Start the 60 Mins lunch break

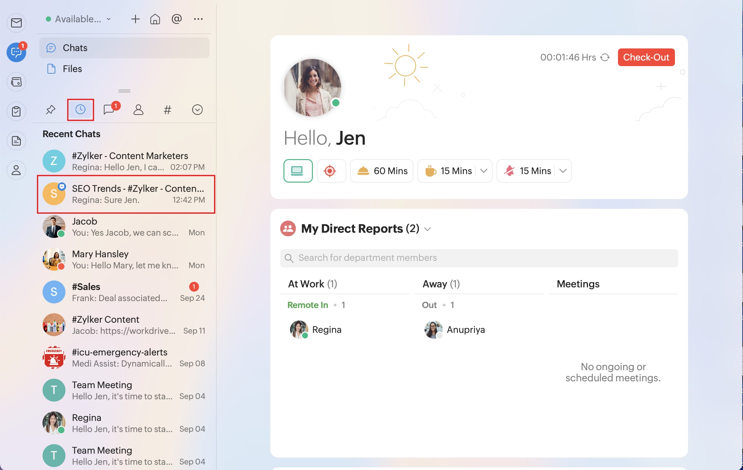pos(382,171)
